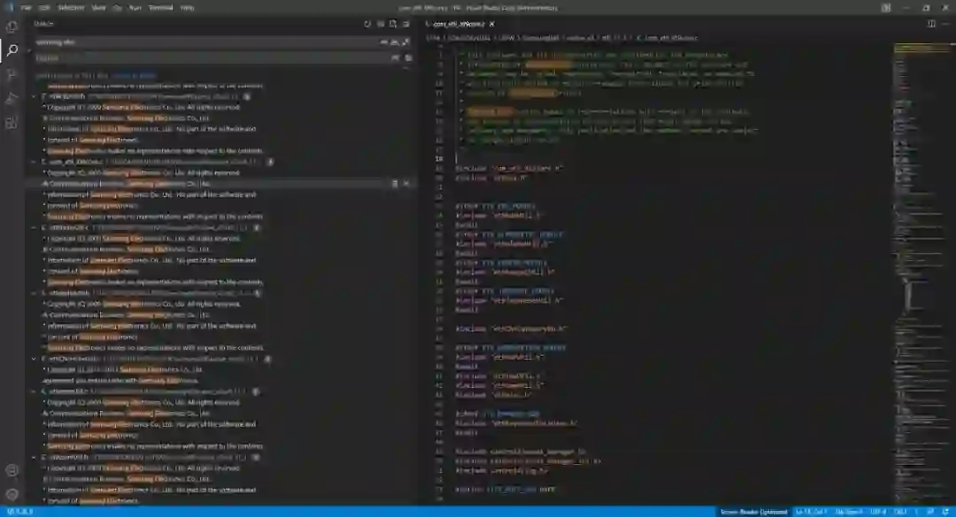Select the highlighted 'Communications Business' result row

[x=220, y=183]
